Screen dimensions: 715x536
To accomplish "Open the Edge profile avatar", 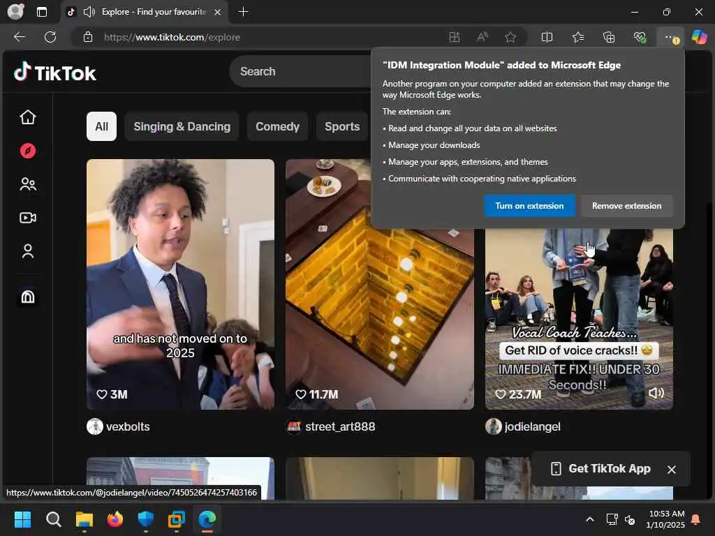I will point(15,11).
